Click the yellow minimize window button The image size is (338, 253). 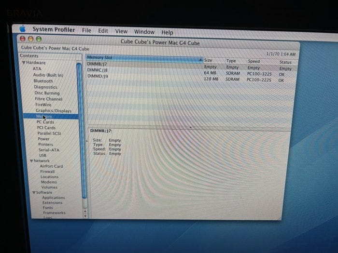30,39
